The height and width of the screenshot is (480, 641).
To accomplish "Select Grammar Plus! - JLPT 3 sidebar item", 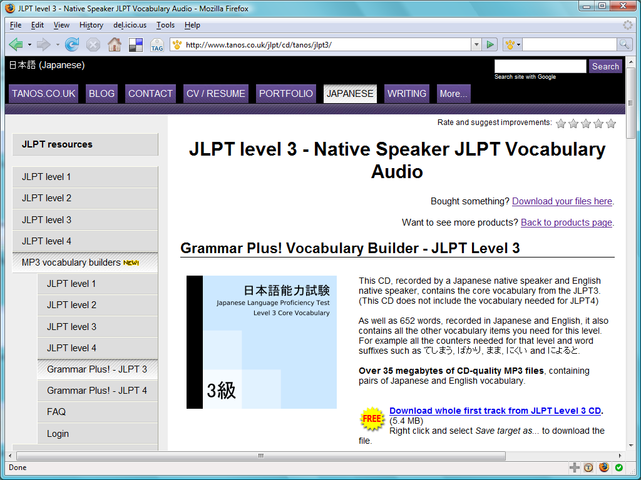I will tap(98, 369).
